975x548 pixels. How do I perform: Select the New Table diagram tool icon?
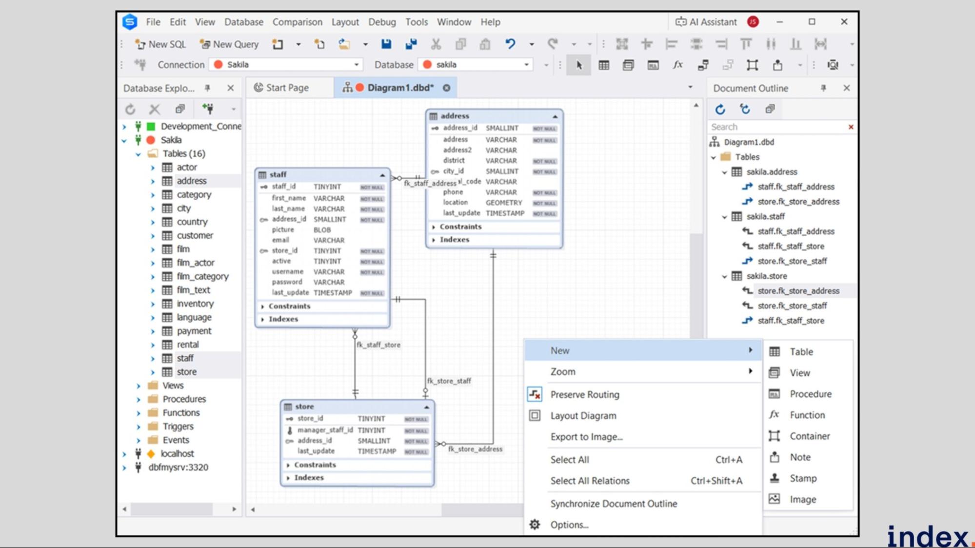pos(604,65)
